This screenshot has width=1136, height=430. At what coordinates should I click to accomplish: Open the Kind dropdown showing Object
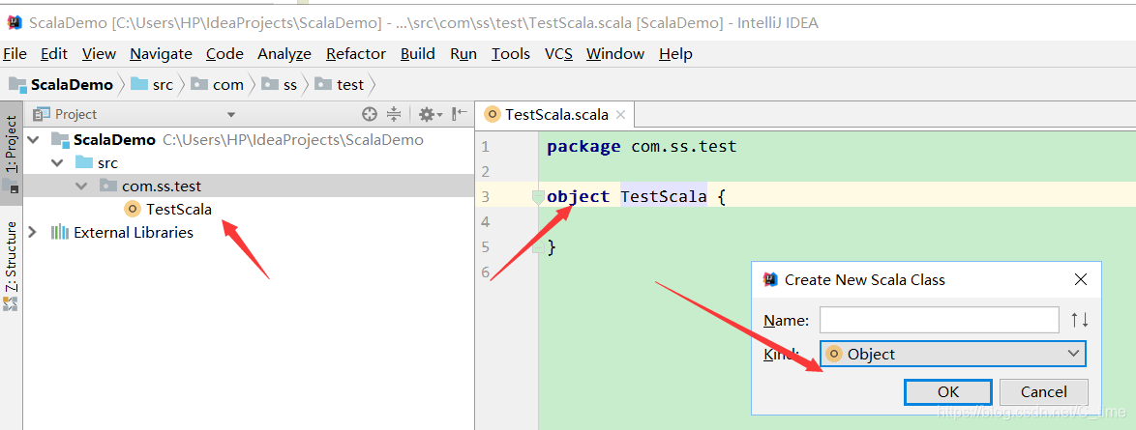[953, 354]
